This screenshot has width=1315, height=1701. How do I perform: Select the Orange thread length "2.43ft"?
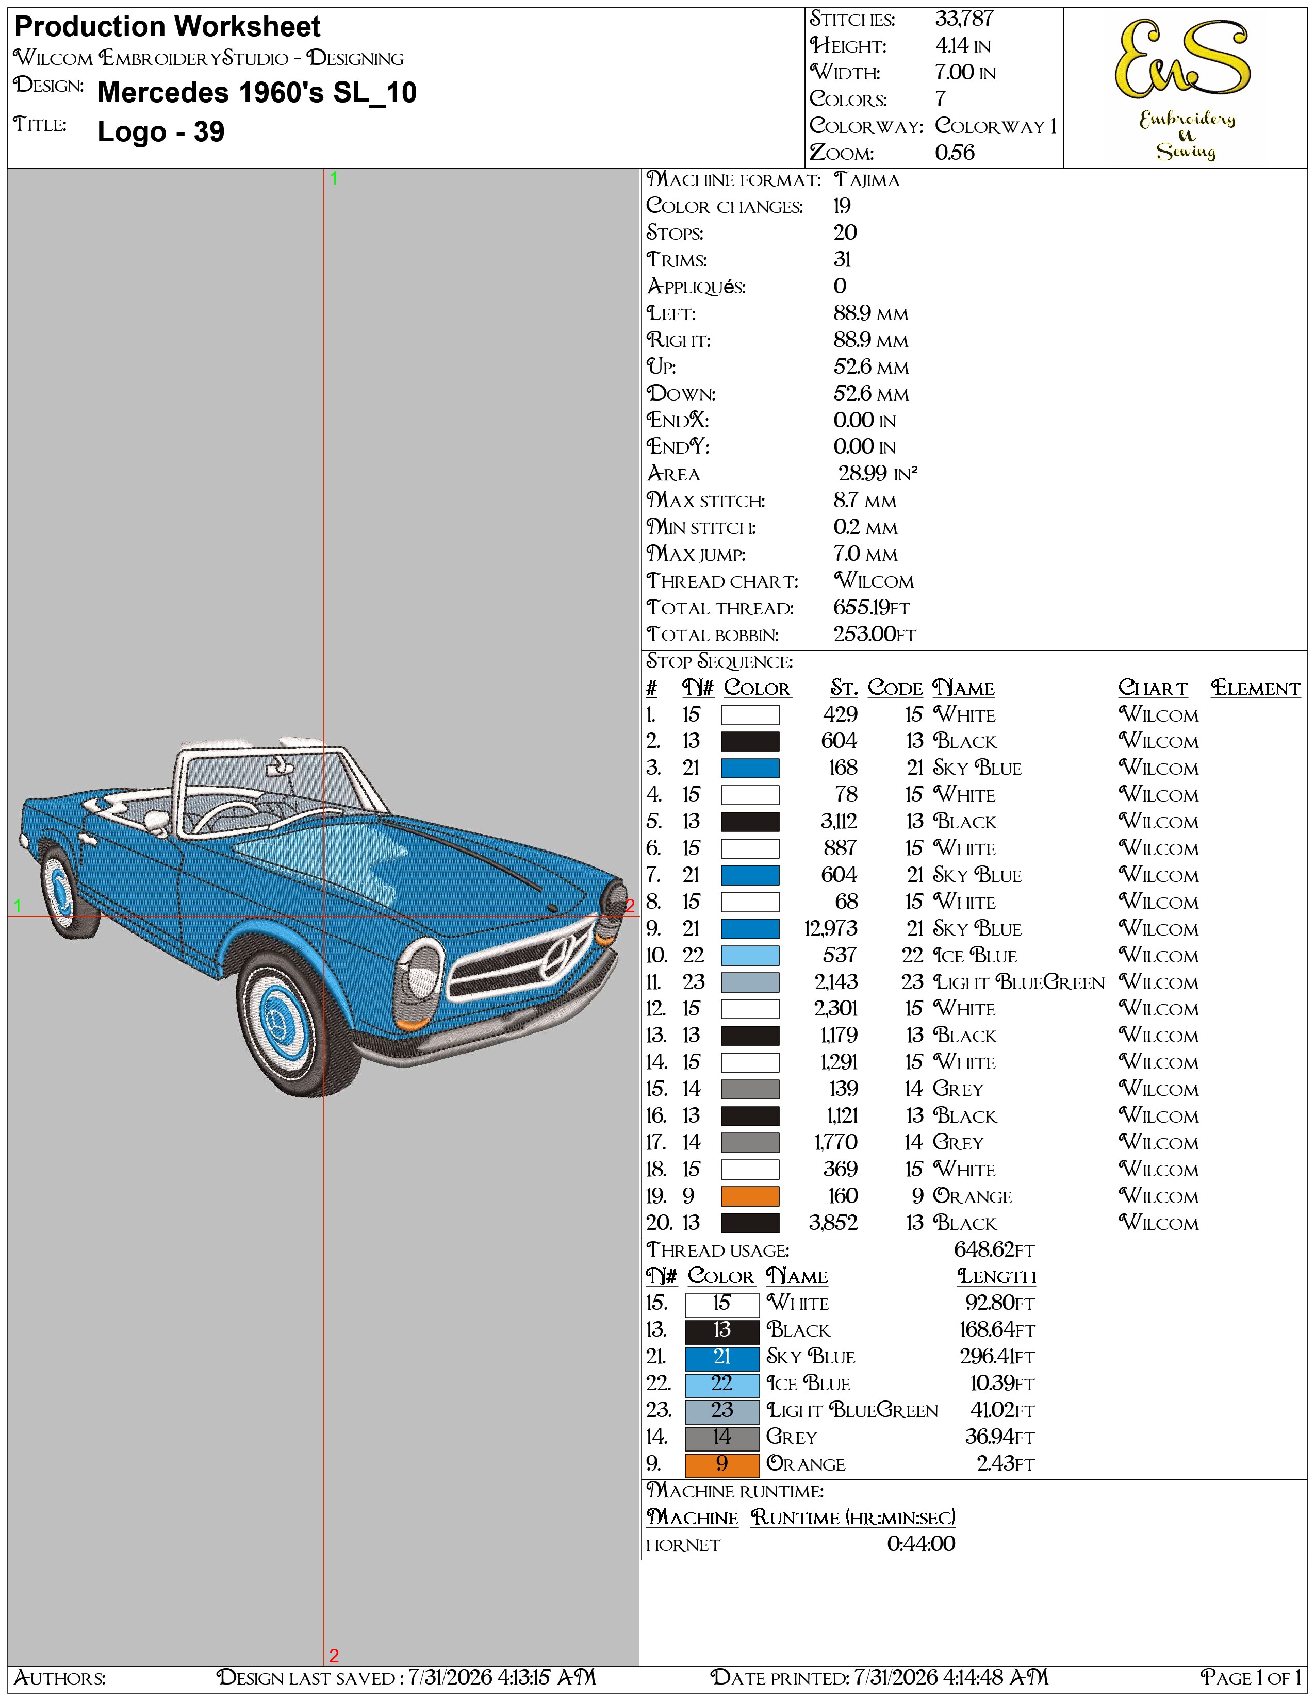(x=1006, y=1464)
